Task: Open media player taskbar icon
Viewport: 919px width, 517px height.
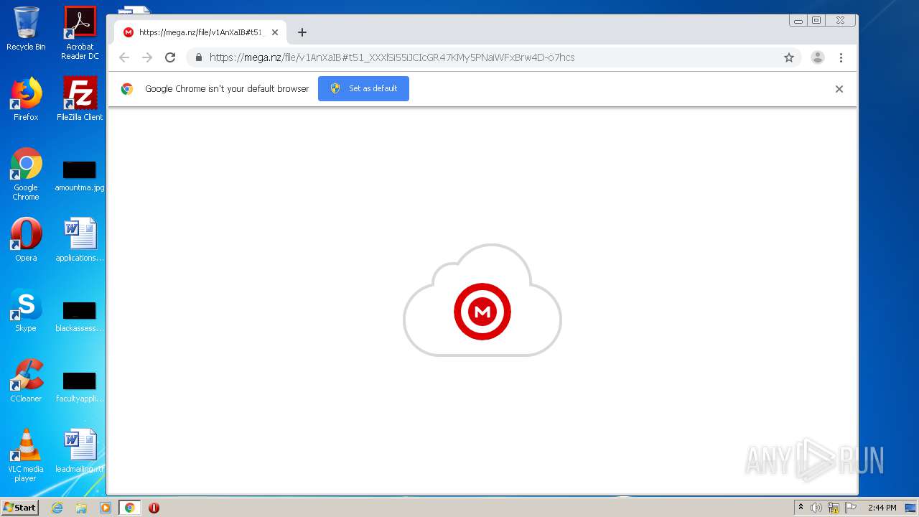Action: 106,508
